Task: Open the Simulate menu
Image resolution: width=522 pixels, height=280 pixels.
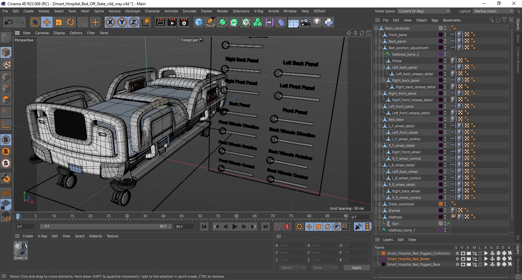Action: (189, 11)
